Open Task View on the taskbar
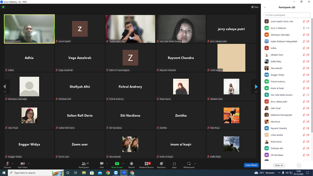313x176 pixels. click(x=76, y=173)
